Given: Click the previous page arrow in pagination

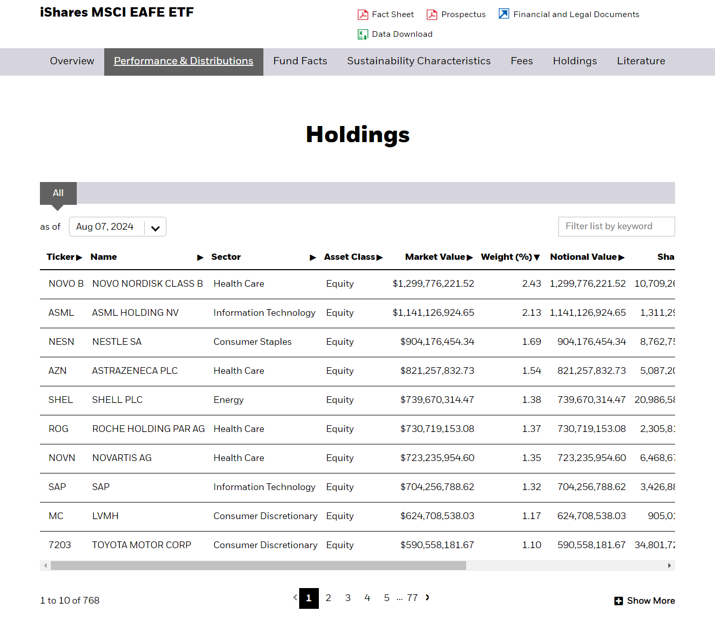Looking at the screenshot, I should tap(295, 597).
